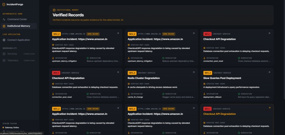Click the intervention icon above deployment_rollback

(204, 94)
